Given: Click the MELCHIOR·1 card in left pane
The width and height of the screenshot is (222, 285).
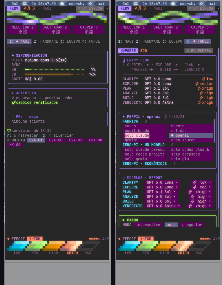Looking at the screenshot, I should coord(23,29).
